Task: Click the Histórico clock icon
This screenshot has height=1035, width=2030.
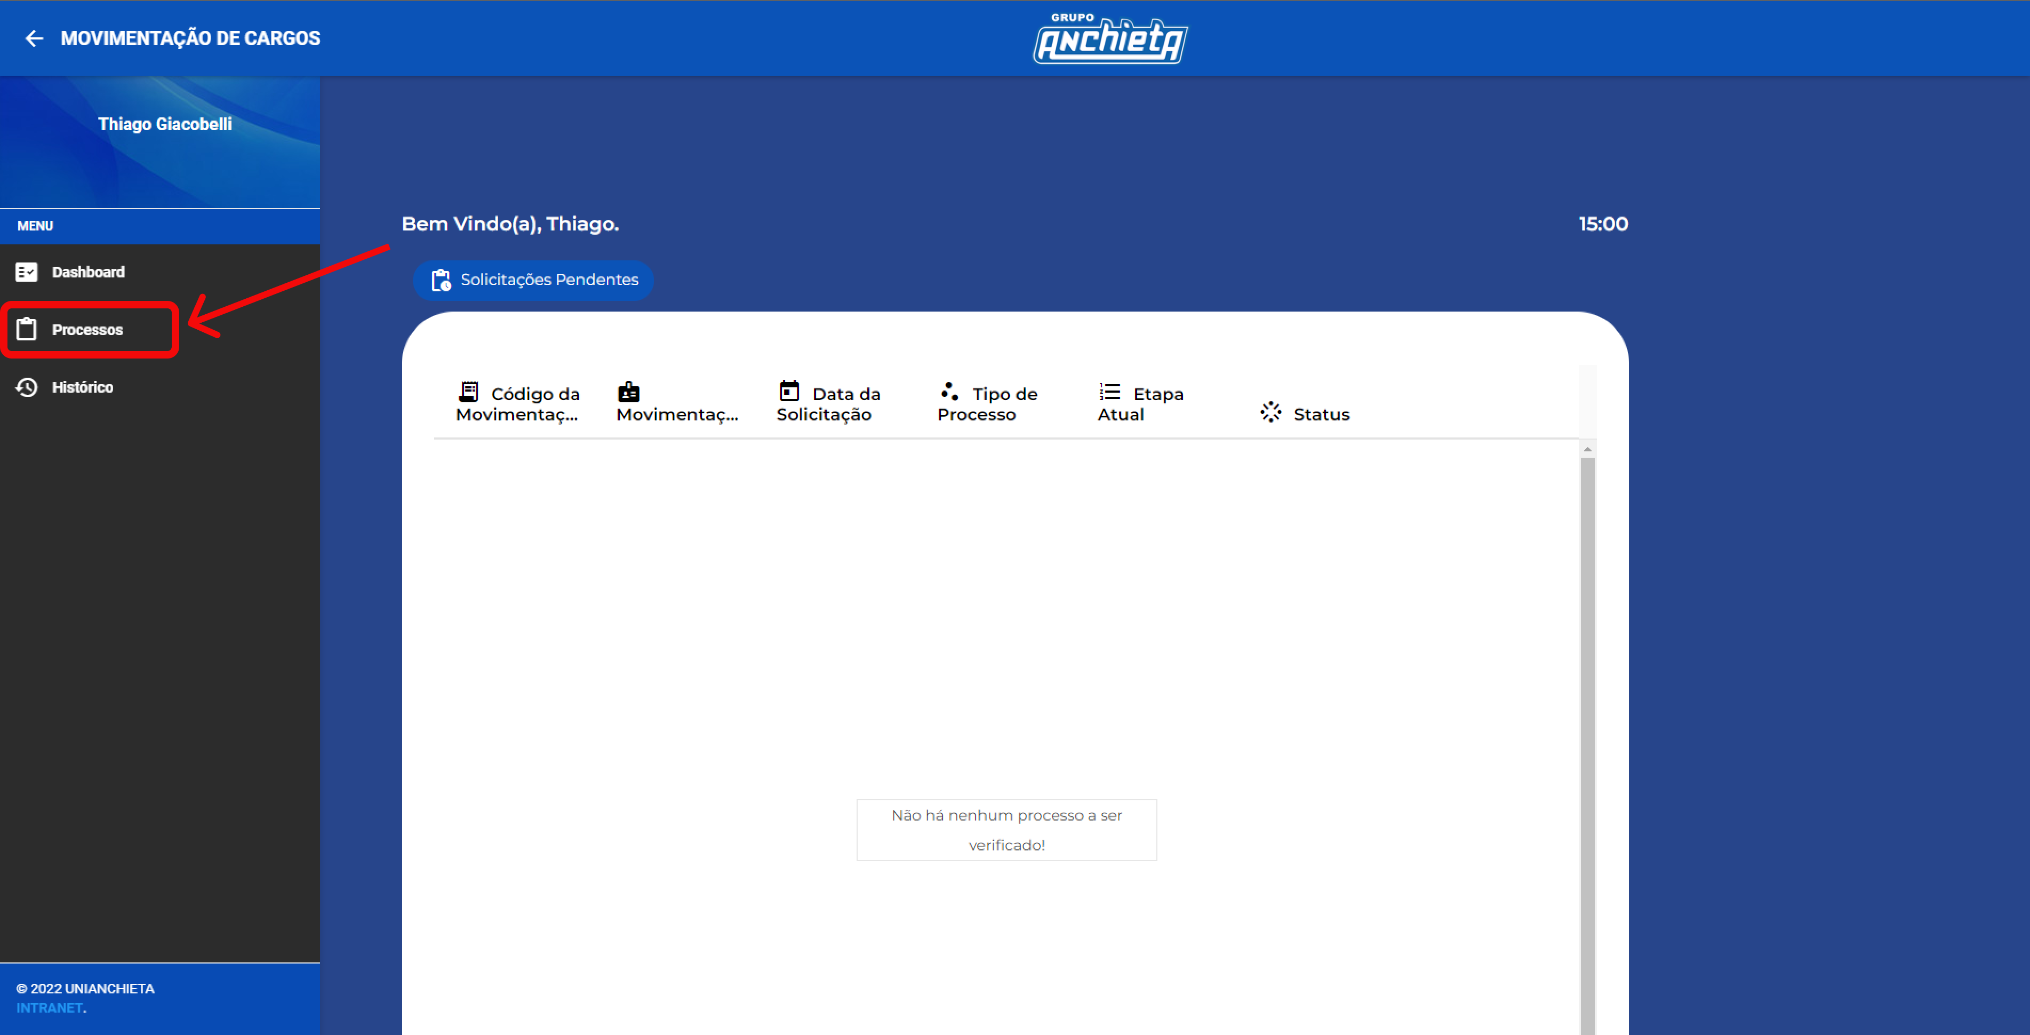Action: pos(26,387)
